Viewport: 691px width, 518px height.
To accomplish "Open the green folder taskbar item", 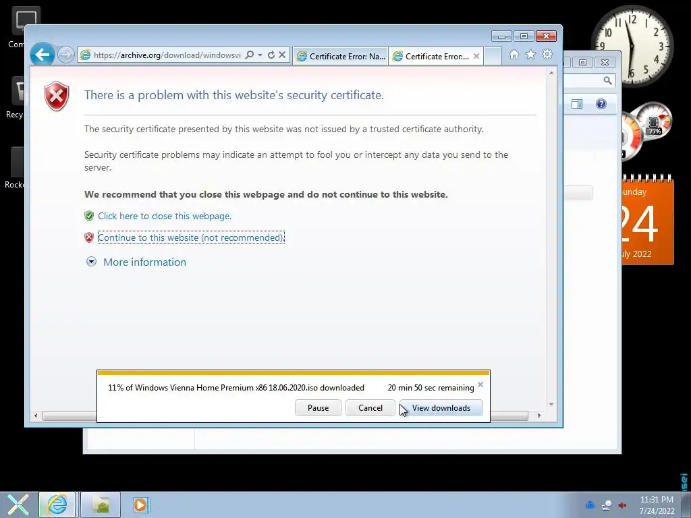I will pyautogui.click(x=101, y=505).
